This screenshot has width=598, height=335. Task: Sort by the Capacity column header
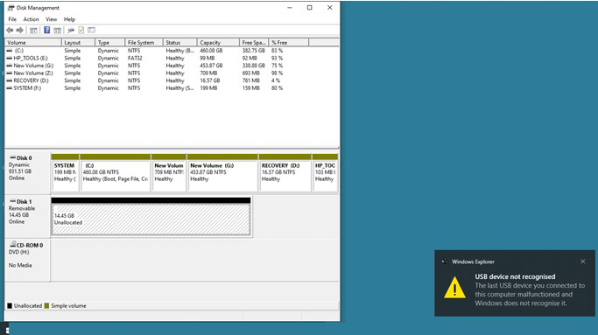(218, 43)
